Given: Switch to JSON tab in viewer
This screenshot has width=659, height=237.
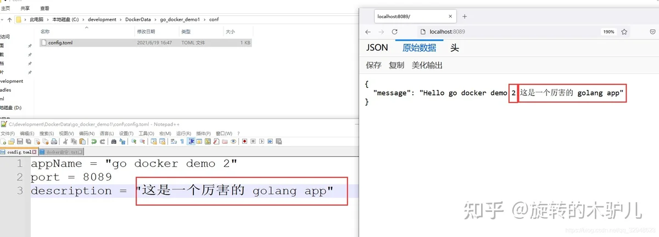Looking at the screenshot, I should [377, 48].
